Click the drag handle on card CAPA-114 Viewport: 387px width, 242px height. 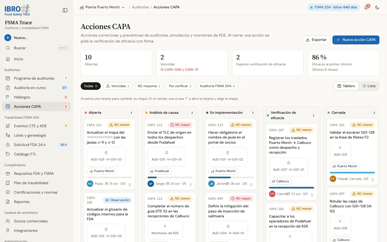130,185
